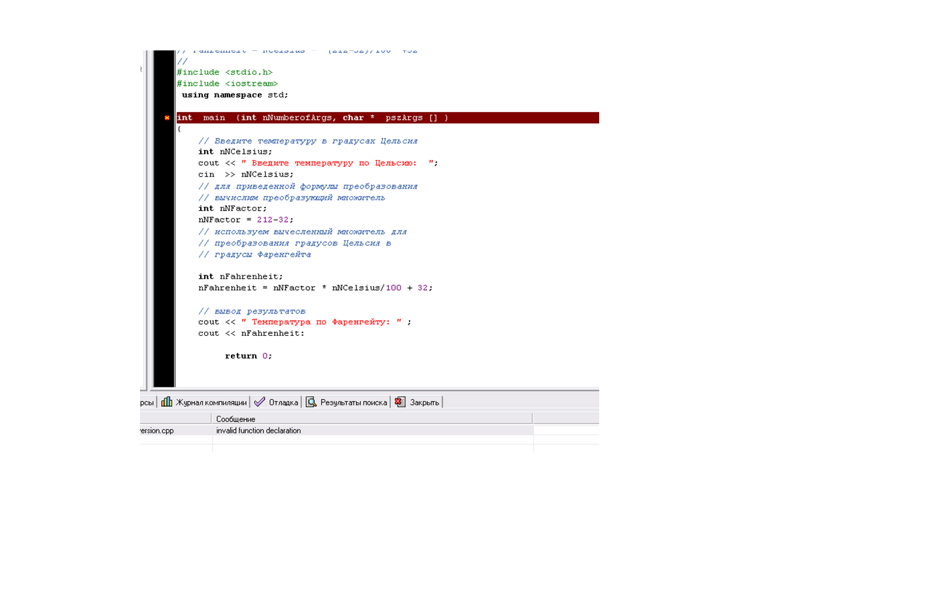
Task: Click the 'using namespace std;' line
Action: (x=235, y=95)
